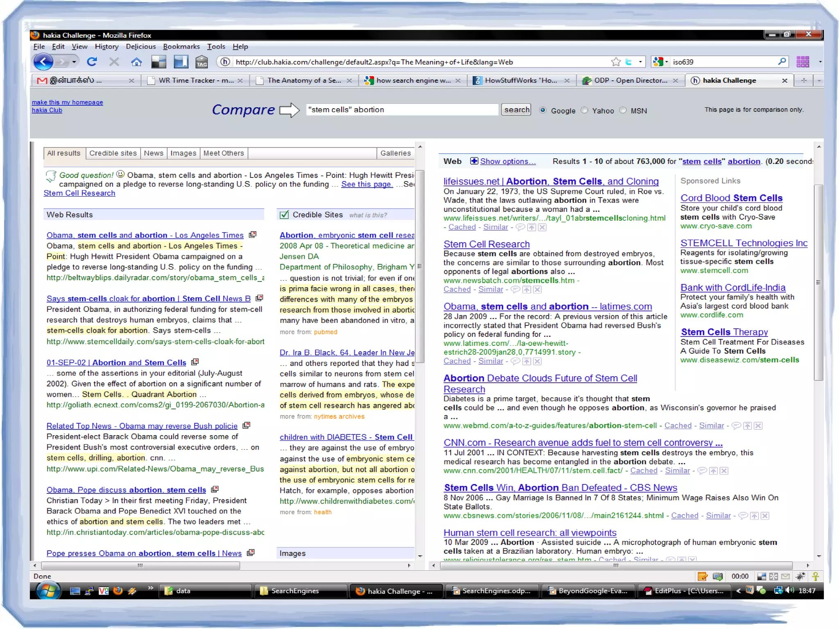The width and height of the screenshot is (839, 629).
Task: Switch to the WR Time Tracker tab
Action: coord(195,80)
